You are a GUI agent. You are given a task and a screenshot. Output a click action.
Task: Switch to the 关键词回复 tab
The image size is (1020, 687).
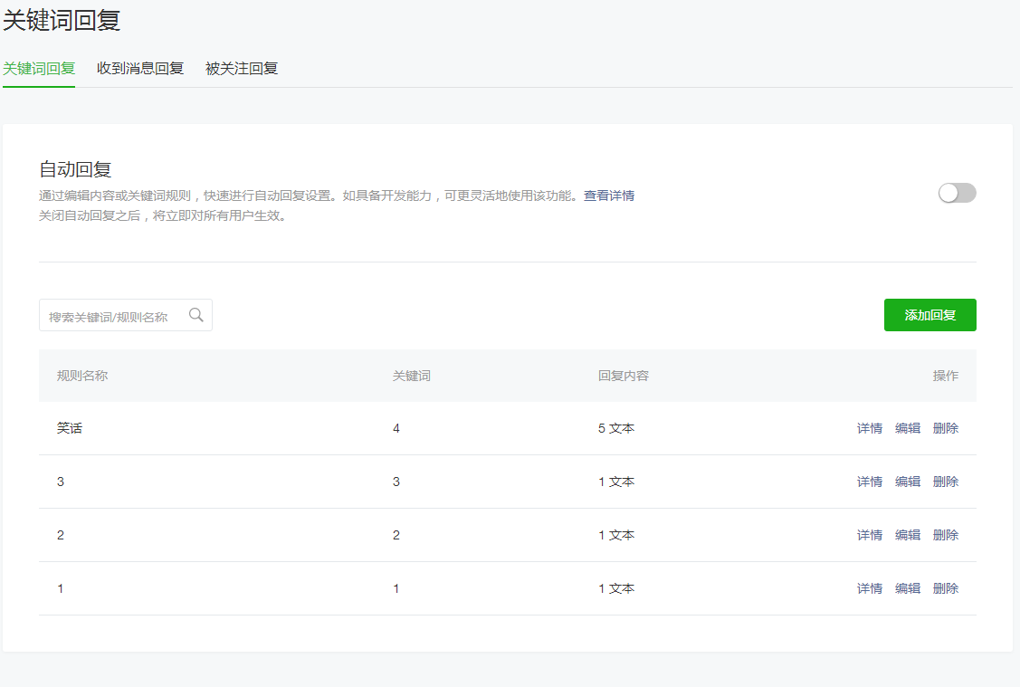click(39, 68)
